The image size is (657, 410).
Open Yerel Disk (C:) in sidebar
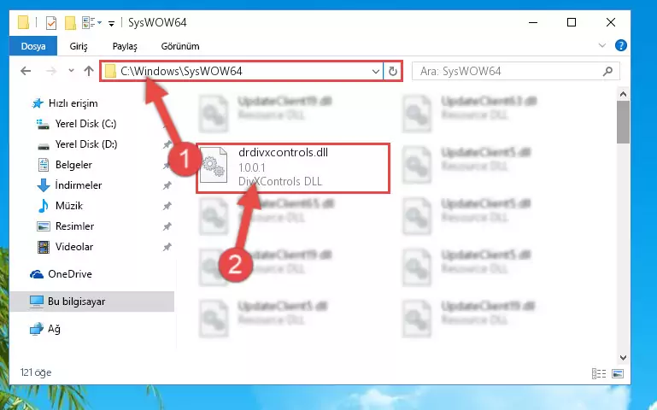click(x=85, y=124)
